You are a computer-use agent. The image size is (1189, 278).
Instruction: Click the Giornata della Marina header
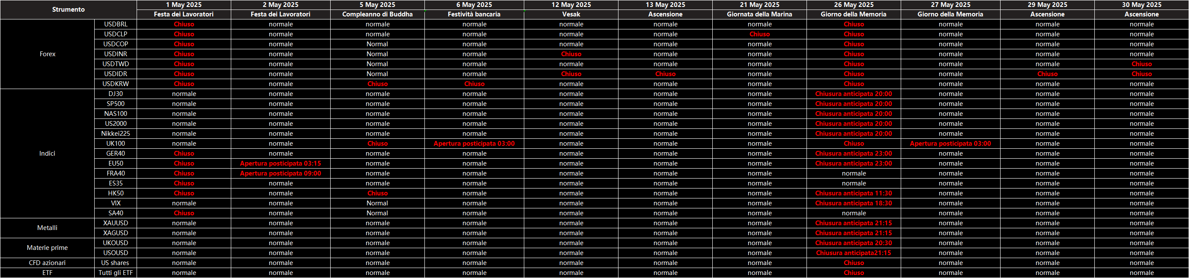click(759, 14)
